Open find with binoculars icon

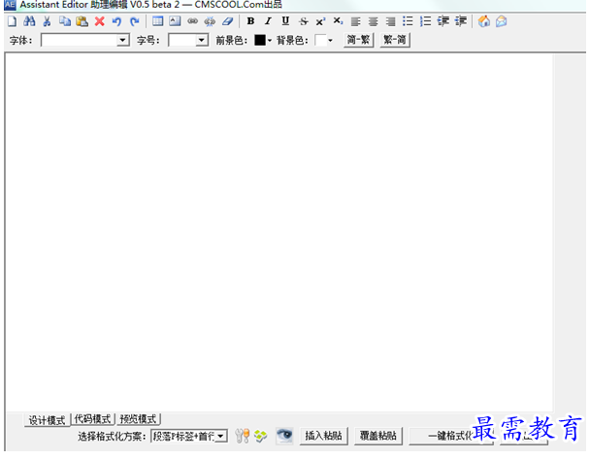pos(29,21)
